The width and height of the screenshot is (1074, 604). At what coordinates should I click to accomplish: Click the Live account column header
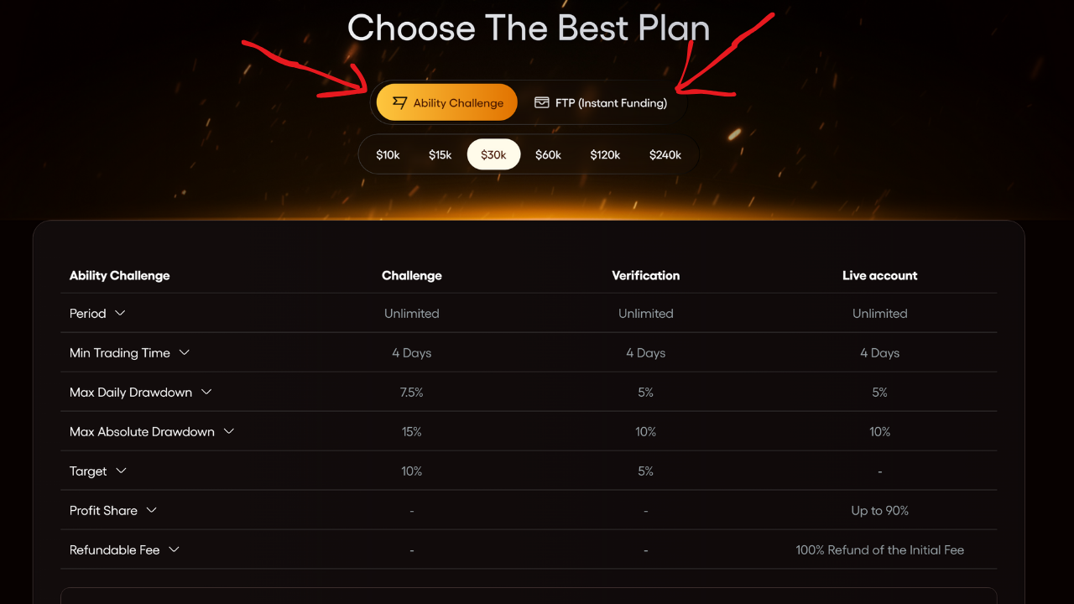pyautogui.click(x=879, y=275)
